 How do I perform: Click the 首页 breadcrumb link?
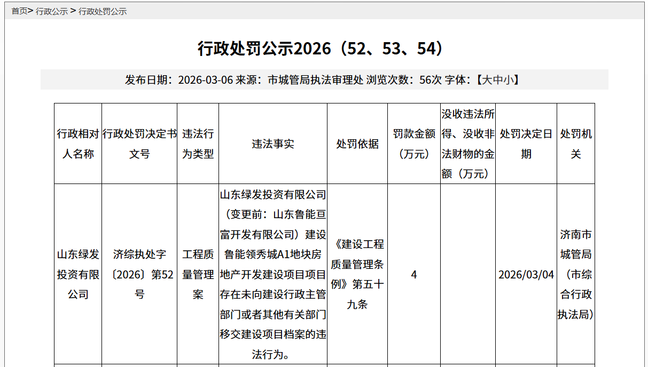point(19,11)
